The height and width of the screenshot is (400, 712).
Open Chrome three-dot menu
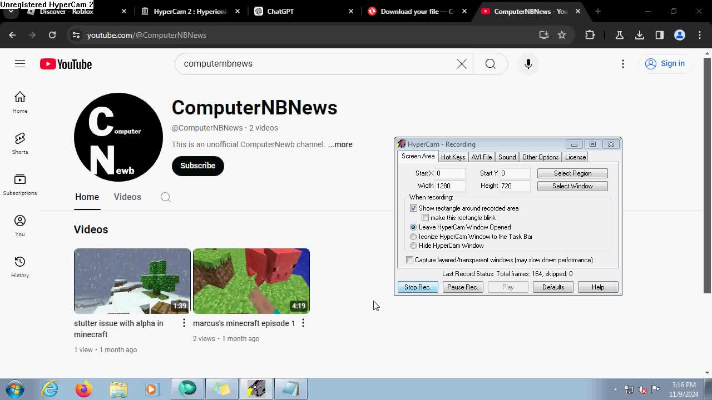[700, 35]
